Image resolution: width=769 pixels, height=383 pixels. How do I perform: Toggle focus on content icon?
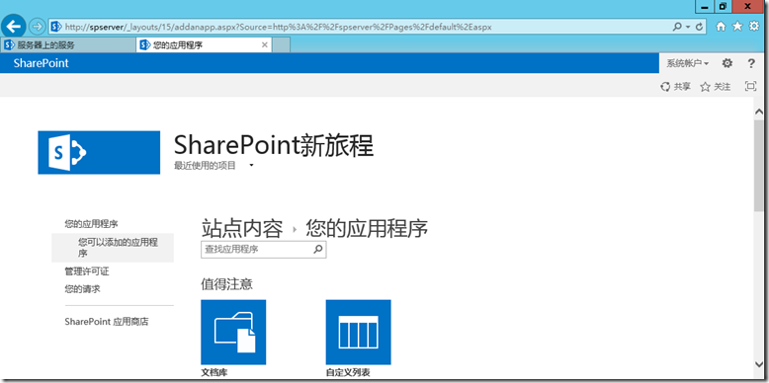(751, 86)
